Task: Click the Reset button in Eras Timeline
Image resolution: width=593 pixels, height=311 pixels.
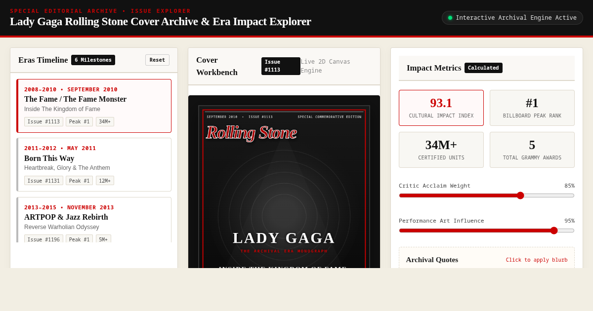Action: pyautogui.click(x=157, y=60)
